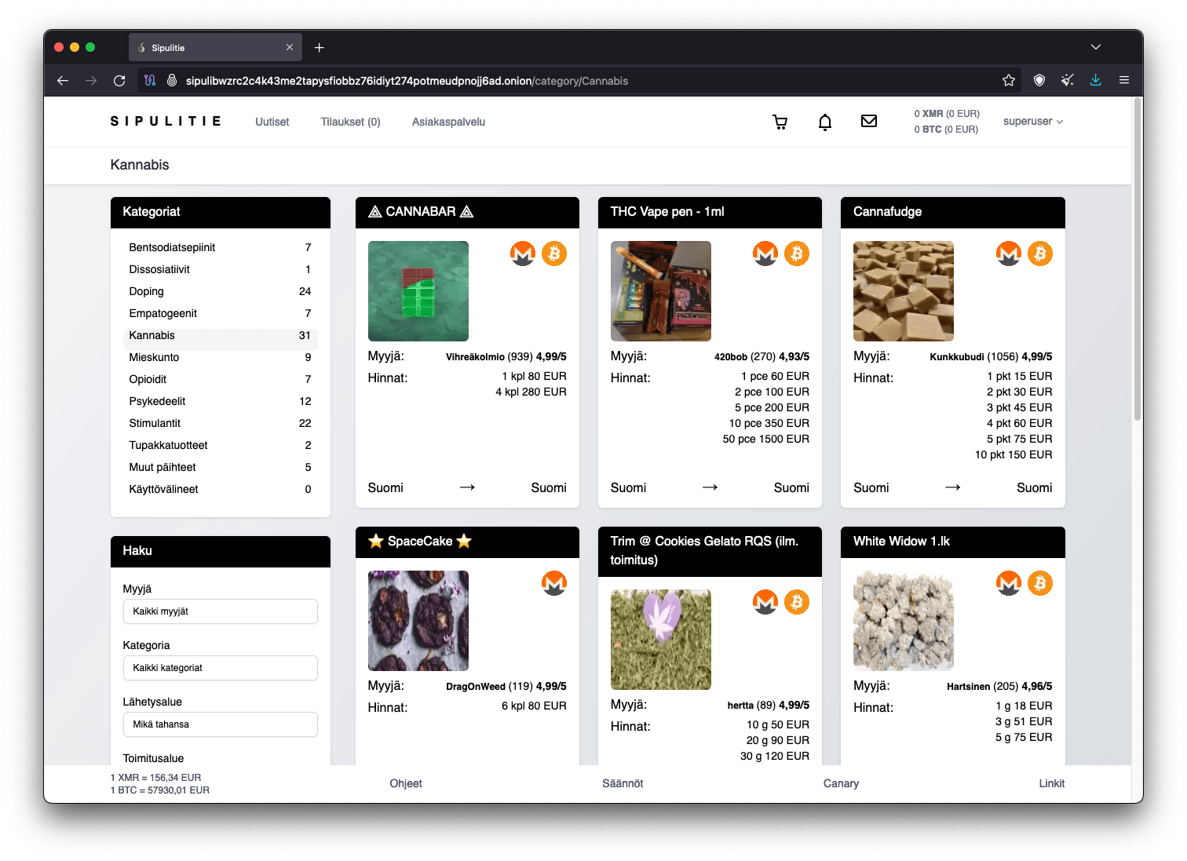The width and height of the screenshot is (1187, 861).
Task: Click the browser back arrow
Action: point(63,81)
